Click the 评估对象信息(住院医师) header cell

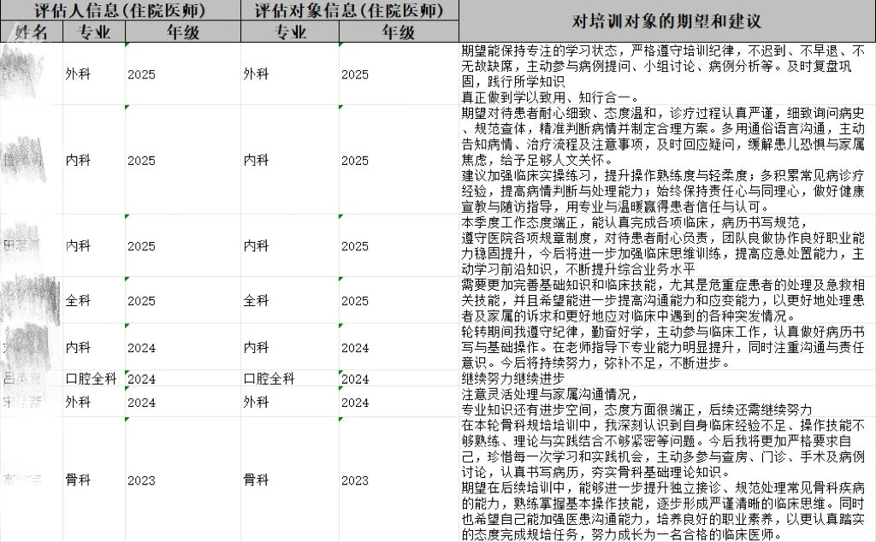pyautogui.click(x=349, y=10)
